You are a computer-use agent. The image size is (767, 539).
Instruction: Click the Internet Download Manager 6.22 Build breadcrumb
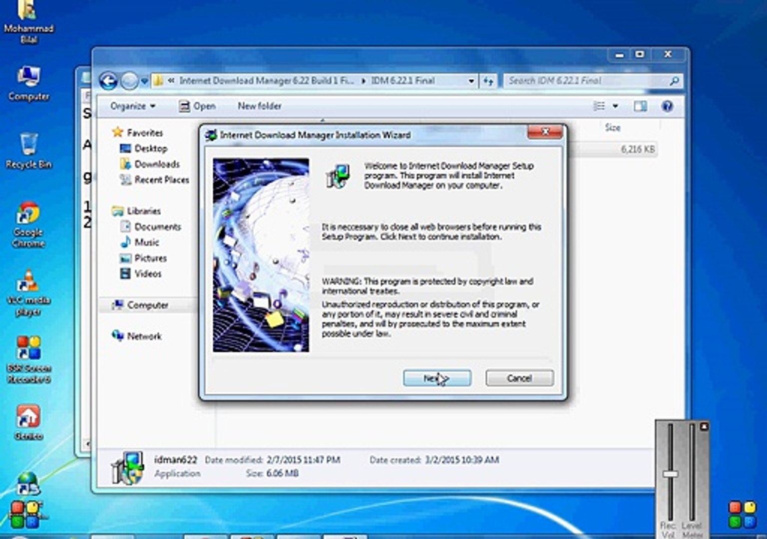pyautogui.click(x=266, y=81)
